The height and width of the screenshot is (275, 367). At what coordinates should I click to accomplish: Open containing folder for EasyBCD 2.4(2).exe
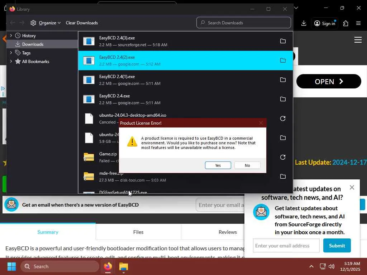[x=283, y=61]
